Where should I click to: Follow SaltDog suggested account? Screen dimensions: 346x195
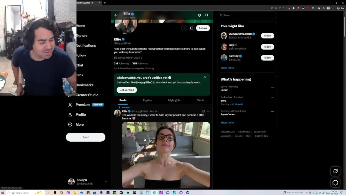point(267,58)
